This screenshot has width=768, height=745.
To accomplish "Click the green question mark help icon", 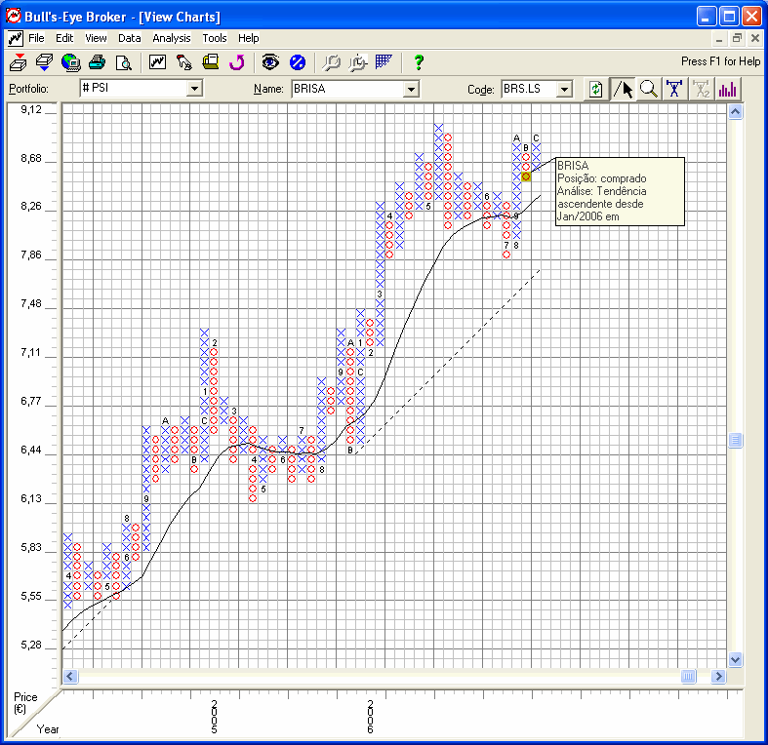I will 419,62.
